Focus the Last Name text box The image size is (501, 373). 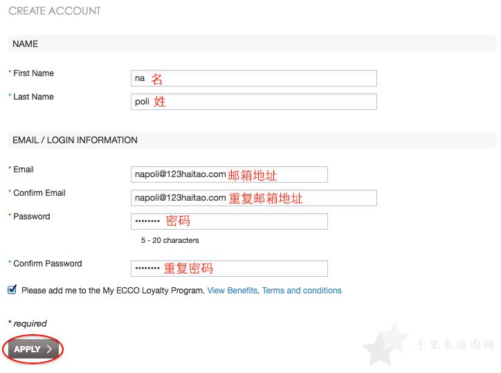point(254,102)
